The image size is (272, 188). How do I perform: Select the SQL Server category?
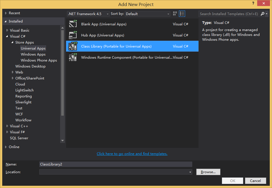19,138
